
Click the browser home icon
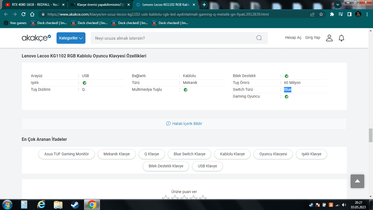click(x=32, y=14)
